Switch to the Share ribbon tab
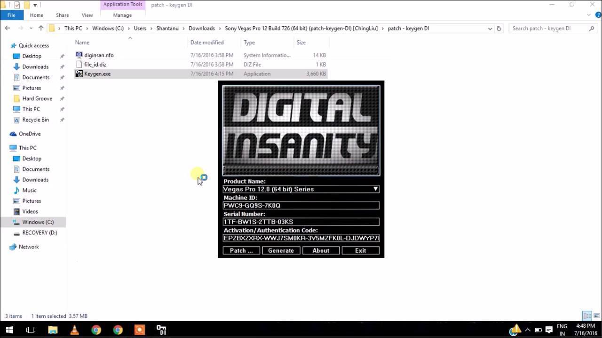 [62, 15]
